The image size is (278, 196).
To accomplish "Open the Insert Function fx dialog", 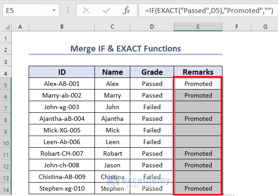I will pyautogui.click(x=127, y=10).
